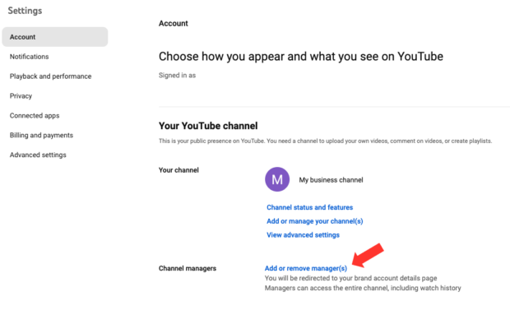This screenshot has width=510, height=310.
Task: Open Advanced settings in the sidebar
Action: click(x=38, y=155)
